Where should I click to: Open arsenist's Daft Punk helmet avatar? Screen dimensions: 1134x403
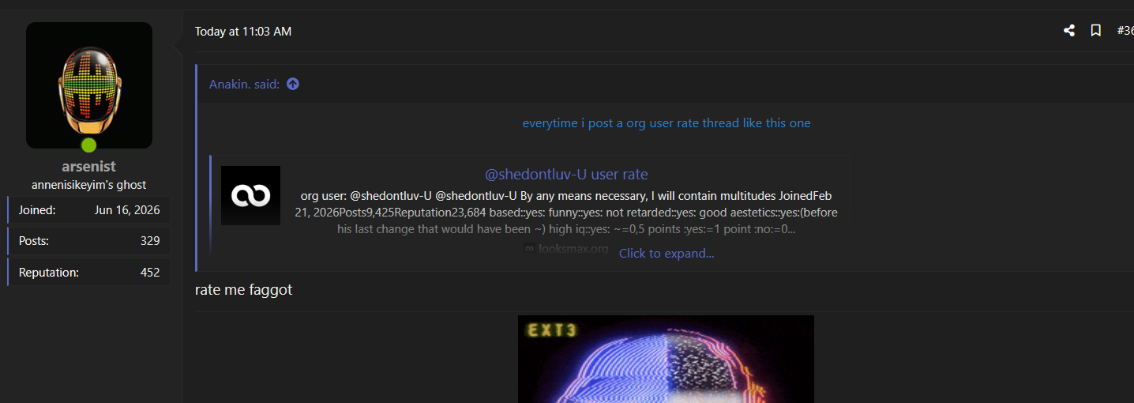pos(89,85)
